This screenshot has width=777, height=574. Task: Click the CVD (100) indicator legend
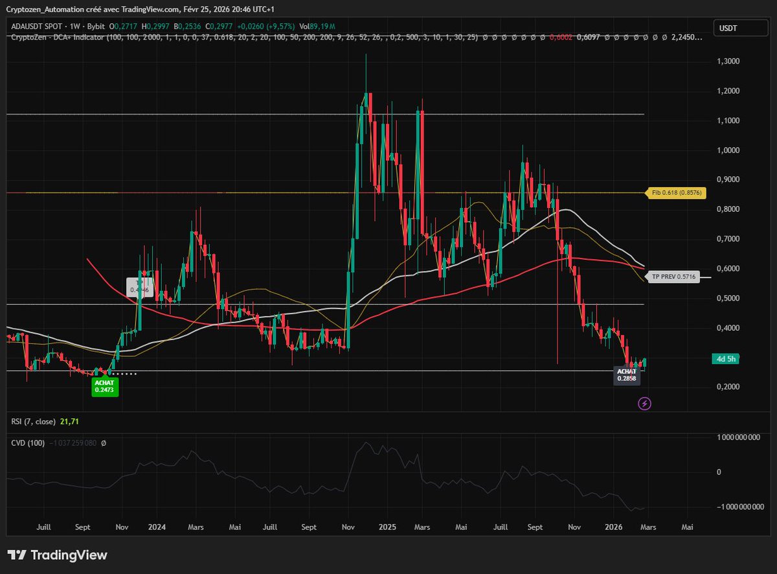[x=27, y=443]
